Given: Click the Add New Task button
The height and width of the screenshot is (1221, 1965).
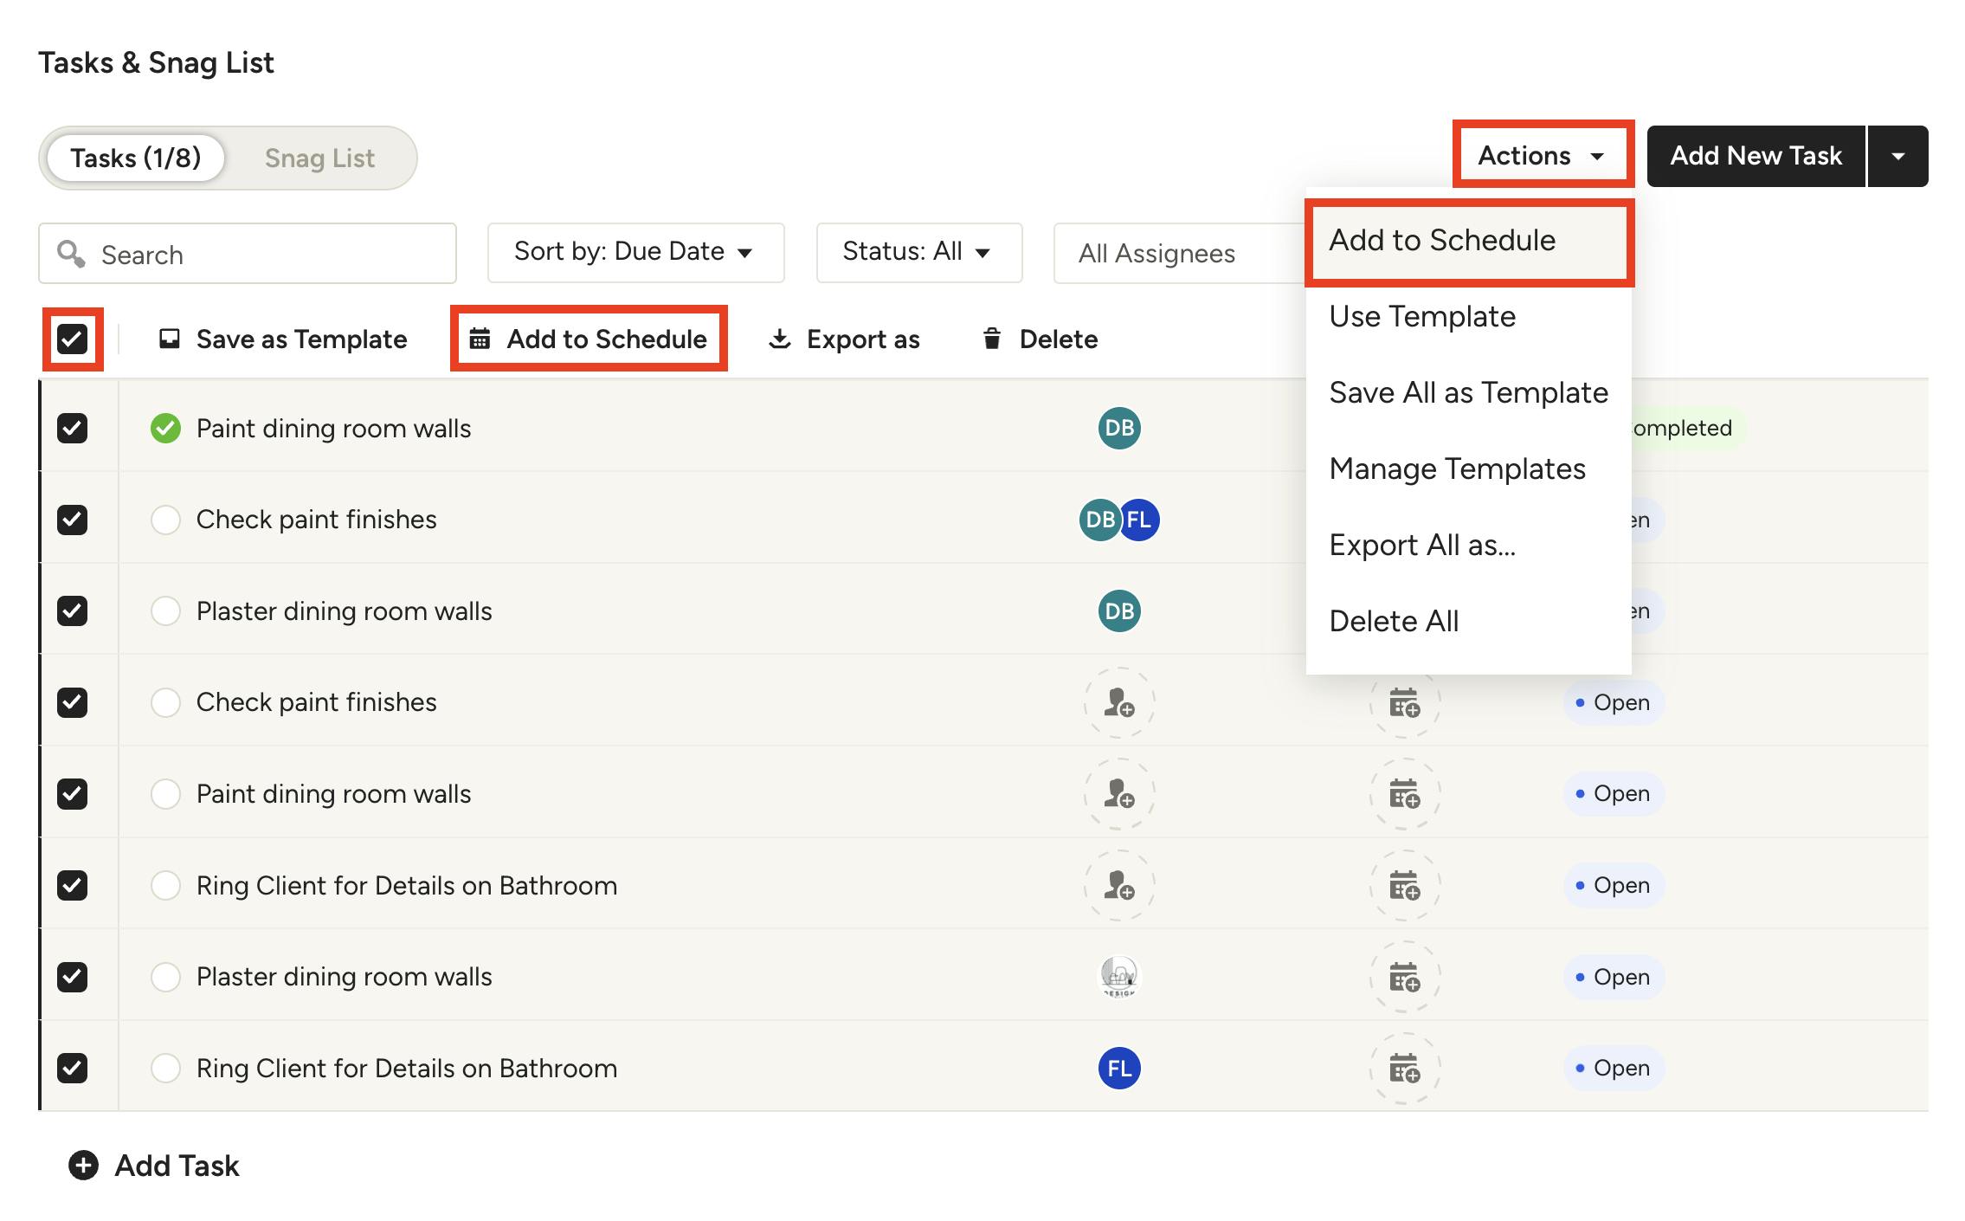Looking at the screenshot, I should click(1756, 157).
